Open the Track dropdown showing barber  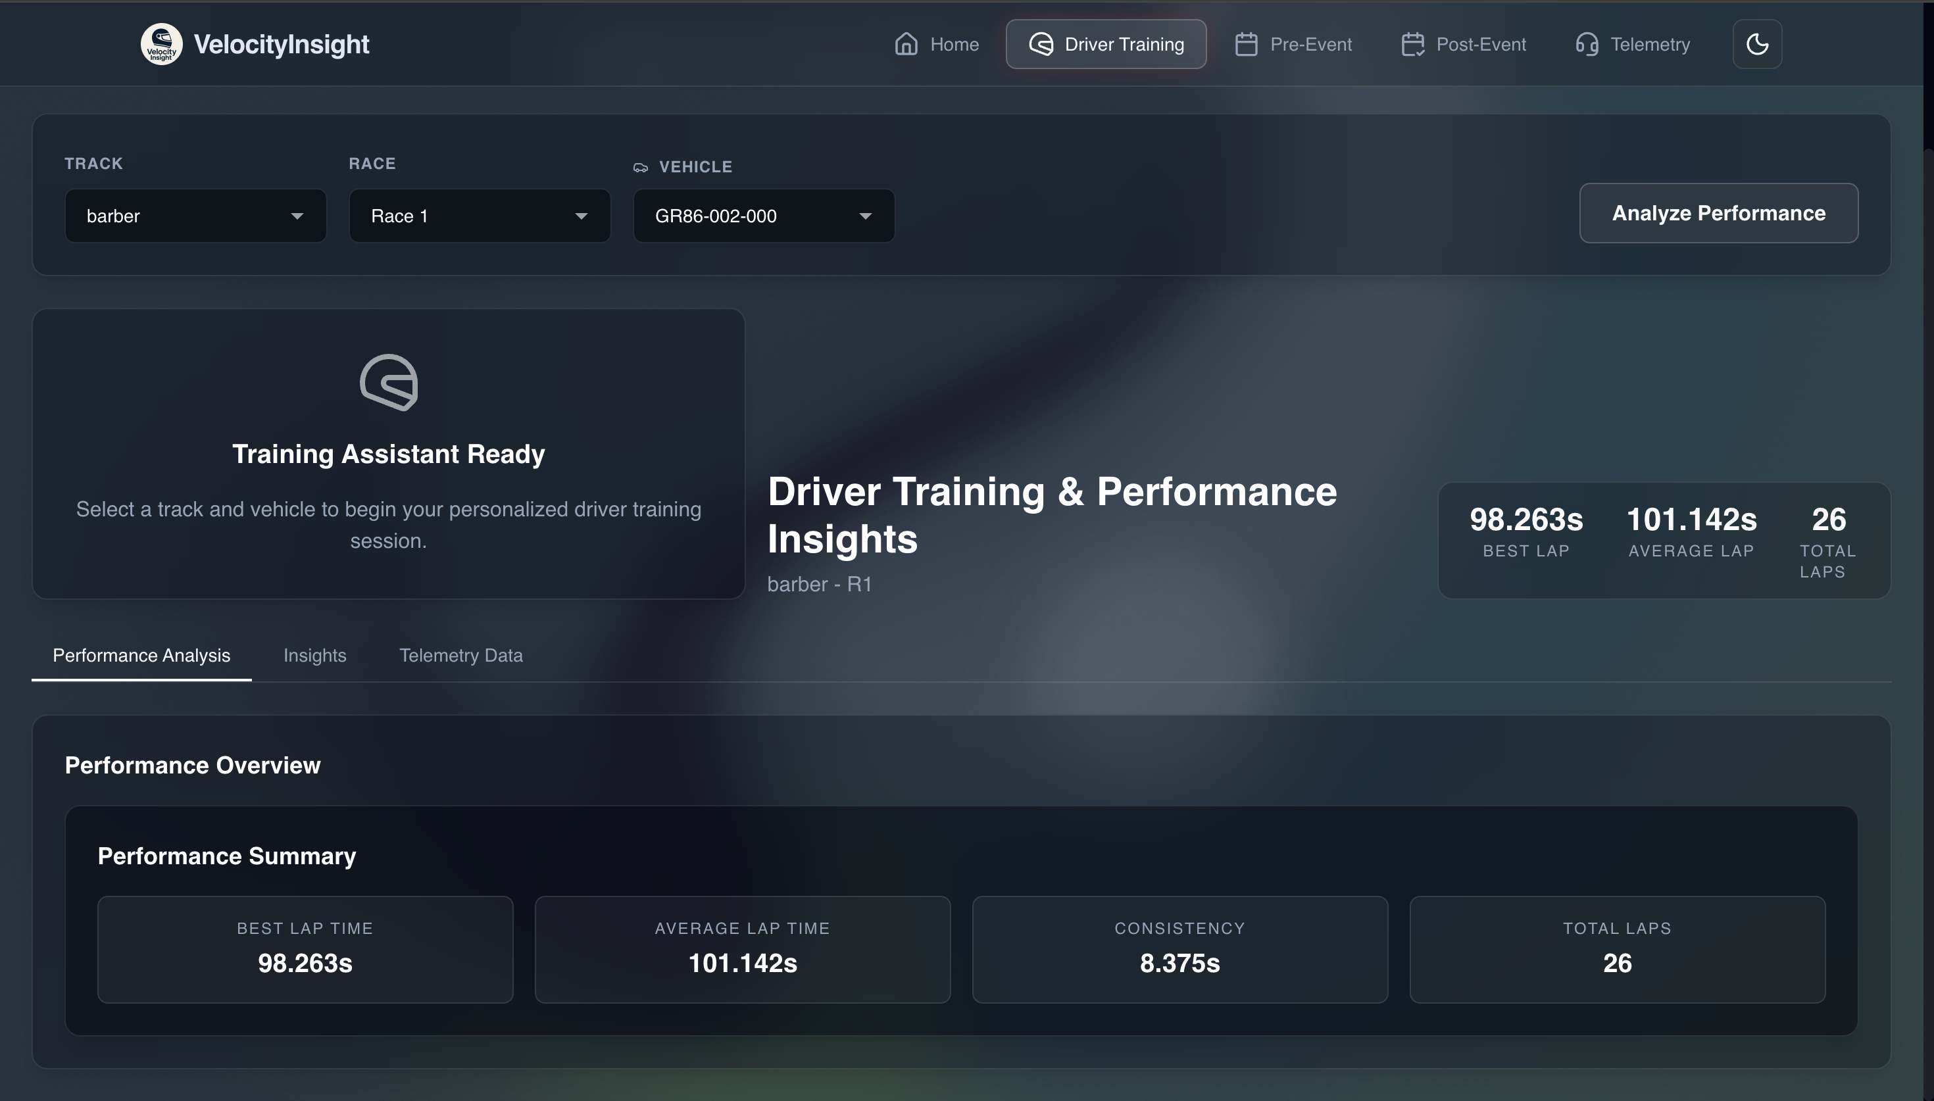tap(195, 216)
